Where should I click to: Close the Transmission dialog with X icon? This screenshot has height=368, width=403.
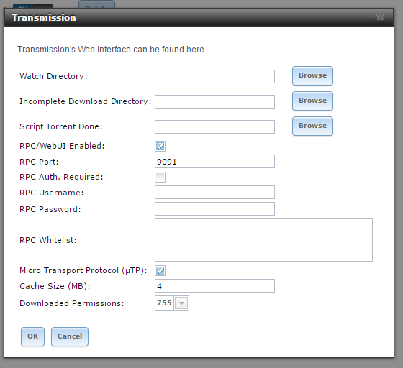(380, 17)
